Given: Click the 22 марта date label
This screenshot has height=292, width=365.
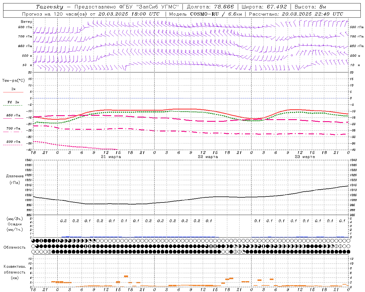Looking at the screenshot, I should pyautogui.click(x=208, y=157).
